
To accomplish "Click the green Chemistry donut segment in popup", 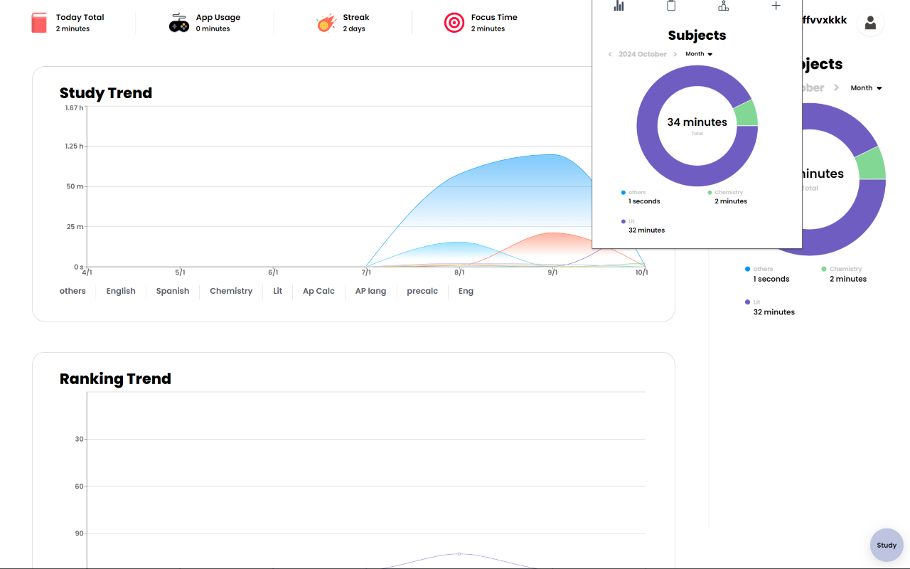I will click(x=746, y=113).
